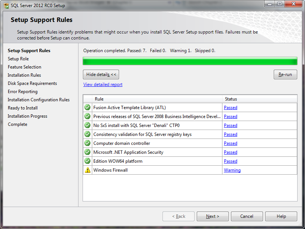This screenshot has height=229, width=305.
Task: Minimize the SQL Server Setup window
Action: coord(270,4)
